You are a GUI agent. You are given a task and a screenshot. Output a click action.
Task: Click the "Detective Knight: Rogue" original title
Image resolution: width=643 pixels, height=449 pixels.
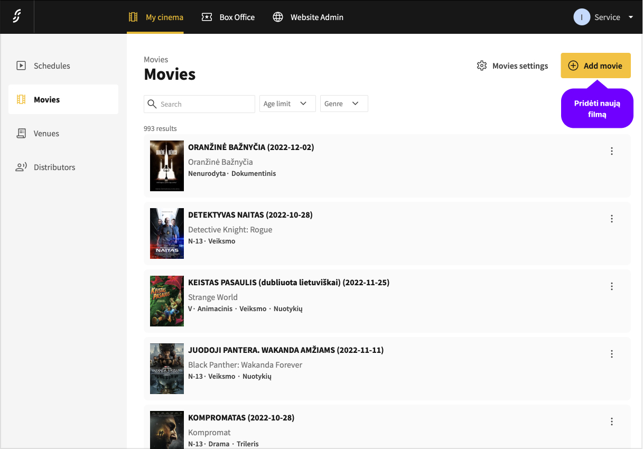click(x=230, y=230)
